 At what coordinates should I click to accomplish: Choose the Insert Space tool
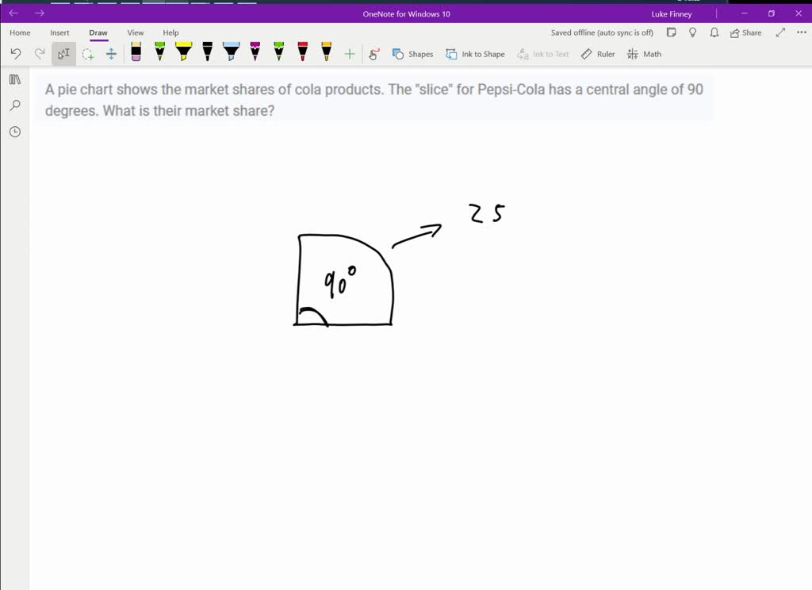click(x=111, y=53)
